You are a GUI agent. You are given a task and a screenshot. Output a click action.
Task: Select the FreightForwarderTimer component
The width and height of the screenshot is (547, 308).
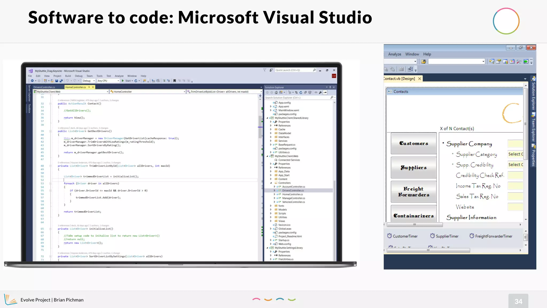point(491,236)
